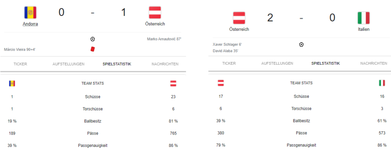Open Ticker tab in Austria-Italy match
This screenshot has height=152, width=391.
click(x=229, y=64)
